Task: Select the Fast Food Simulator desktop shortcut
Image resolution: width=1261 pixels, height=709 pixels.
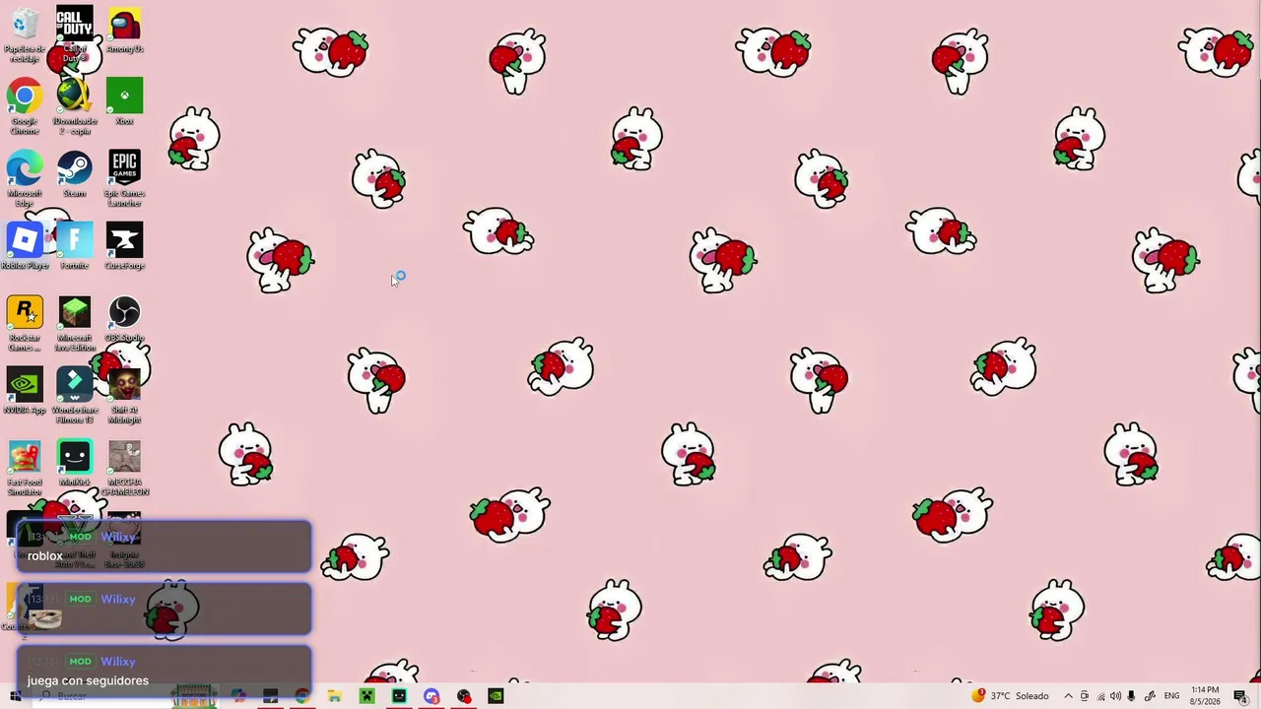Action: tap(25, 468)
